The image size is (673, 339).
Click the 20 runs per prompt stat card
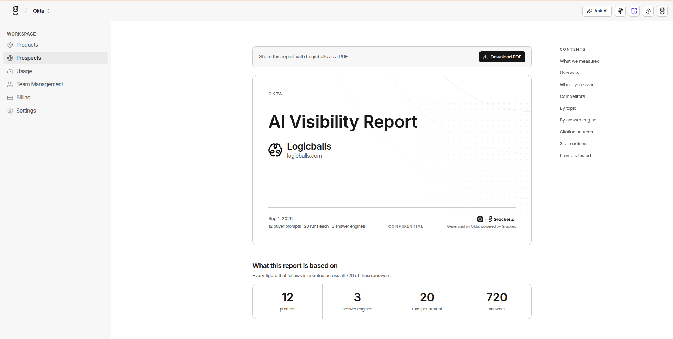[x=427, y=302]
